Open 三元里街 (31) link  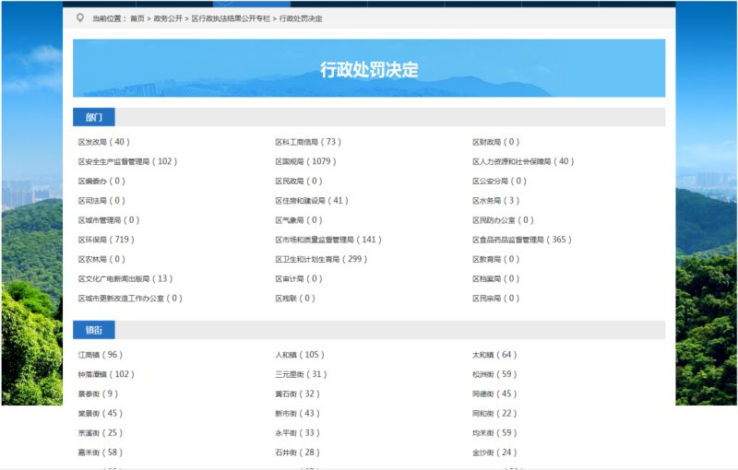coord(301,375)
